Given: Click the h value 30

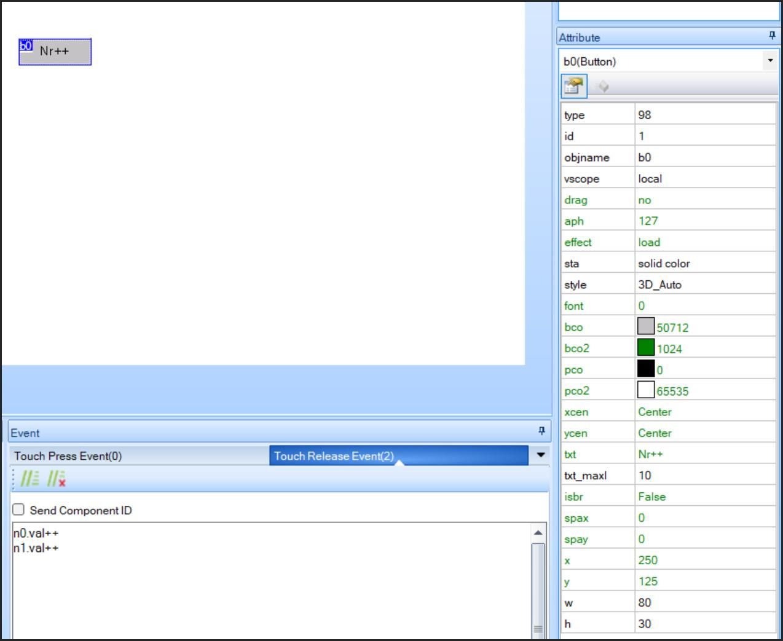Looking at the screenshot, I should 705,624.
